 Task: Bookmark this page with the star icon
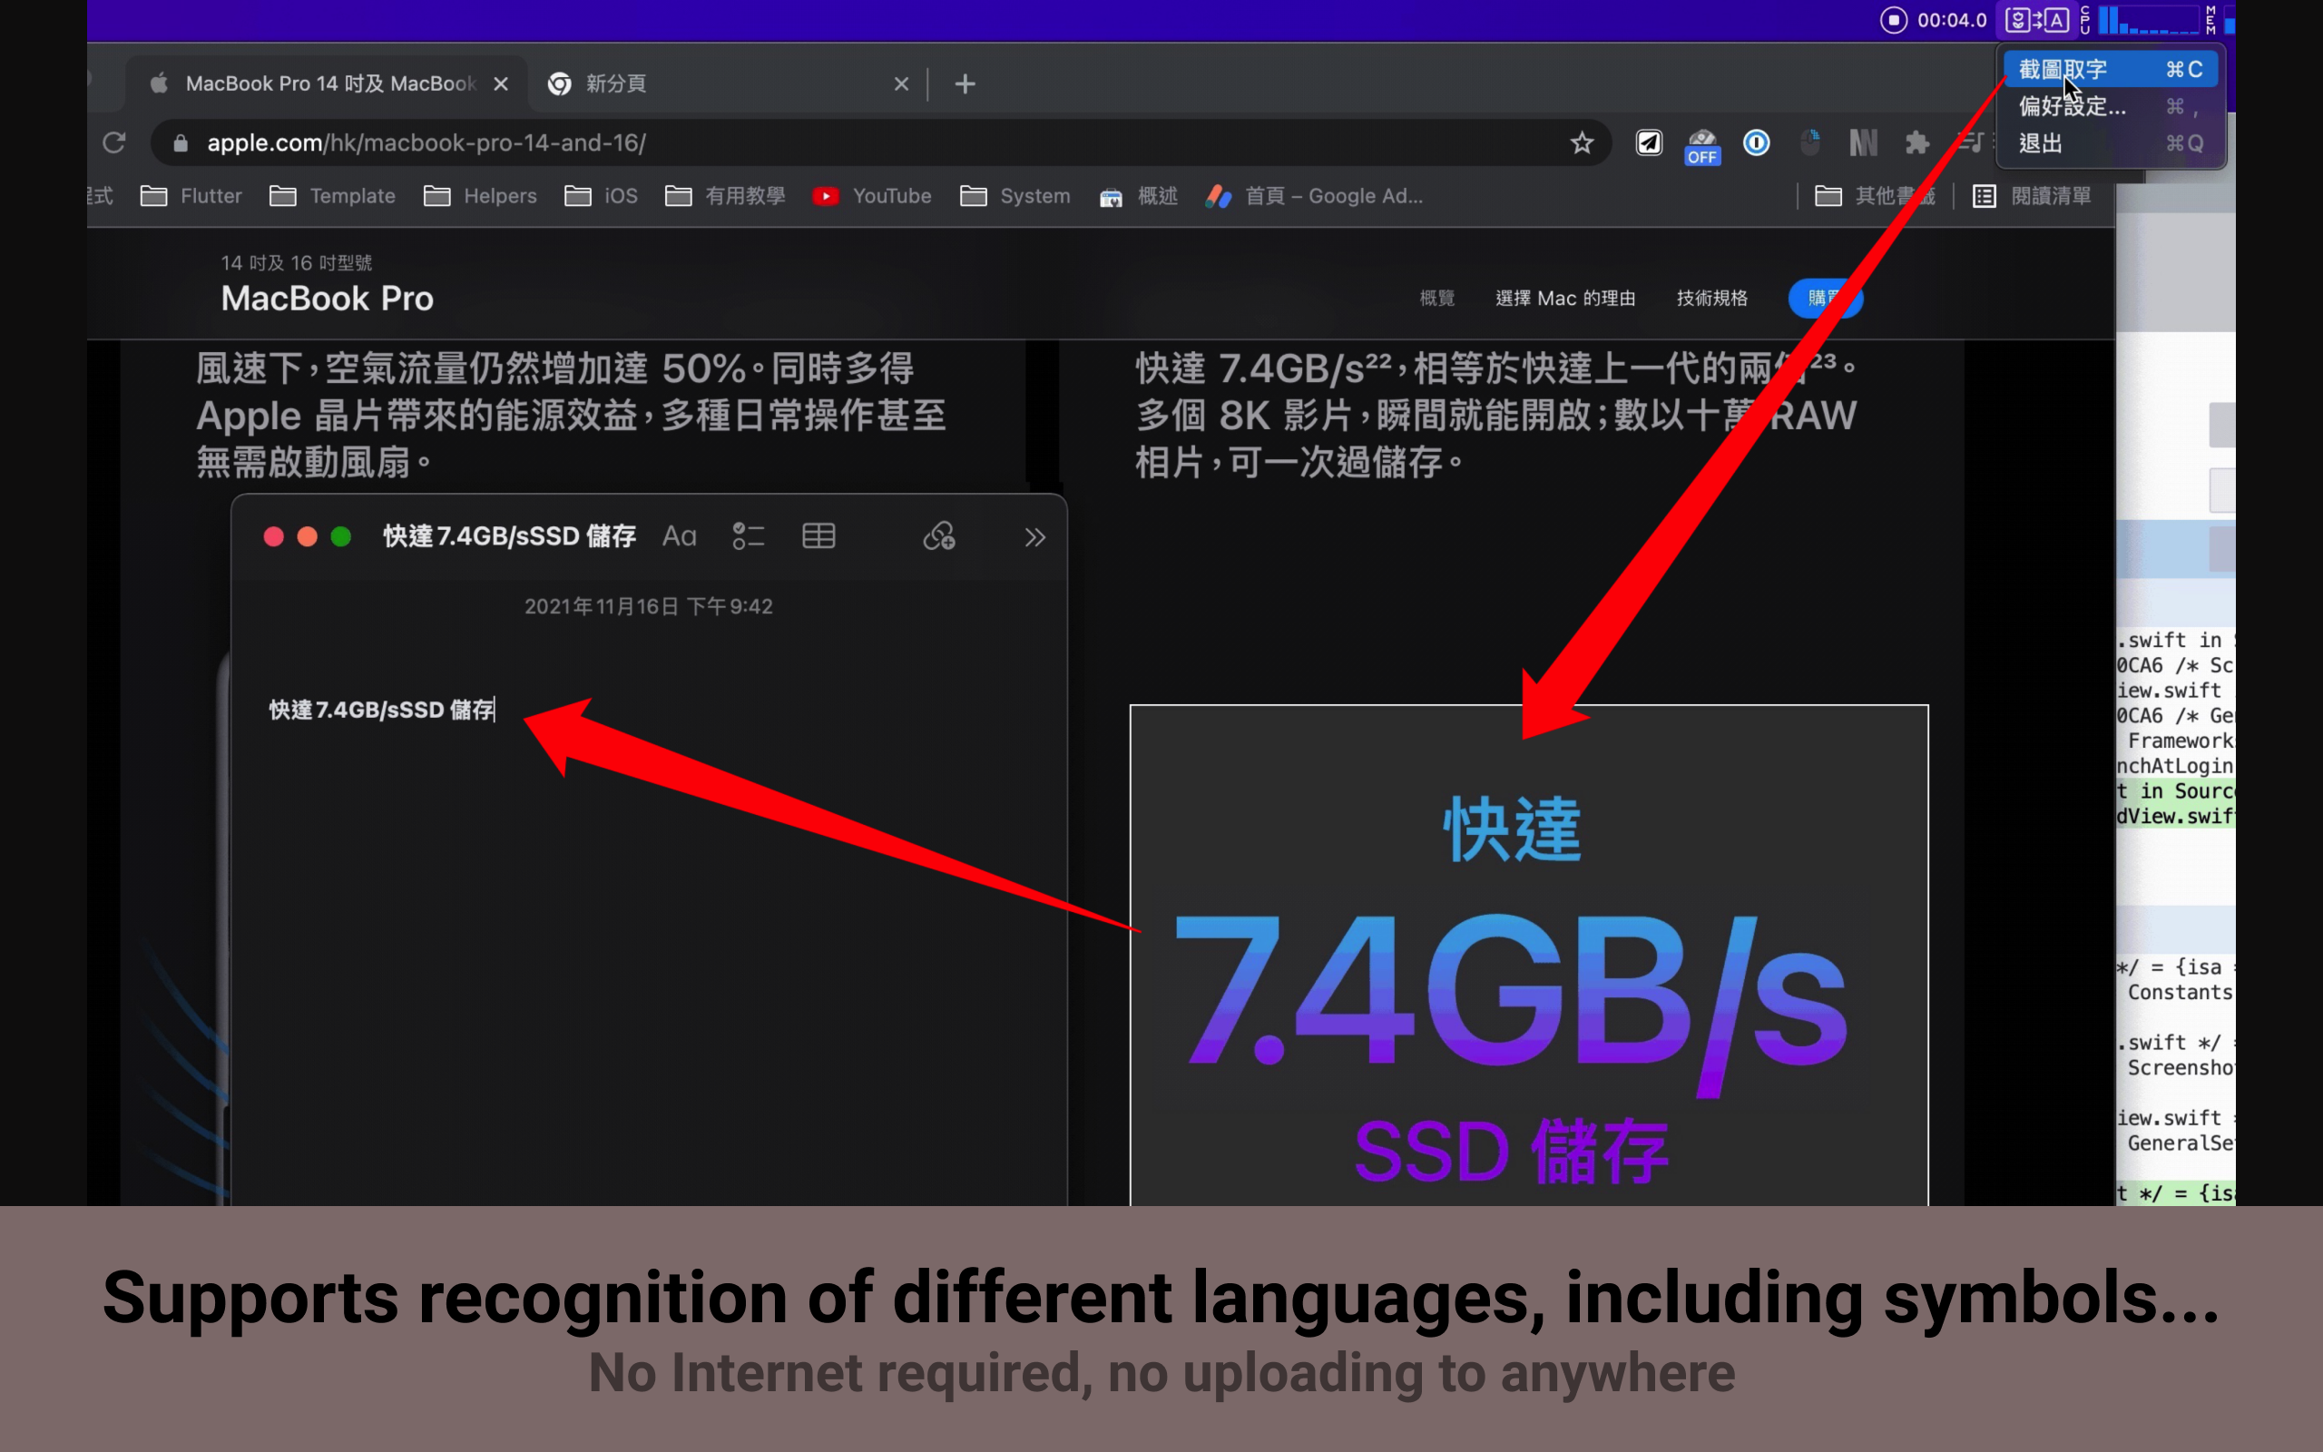tap(1581, 143)
